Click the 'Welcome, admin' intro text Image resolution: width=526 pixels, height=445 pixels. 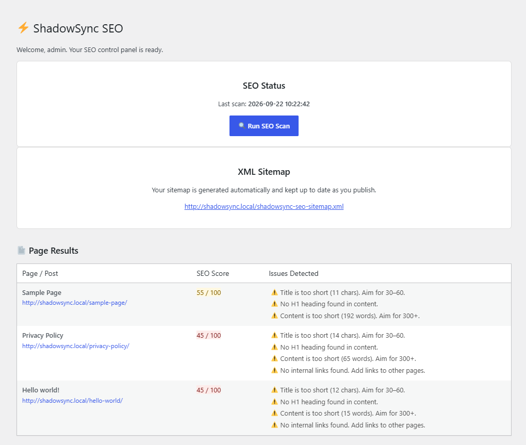90,50
